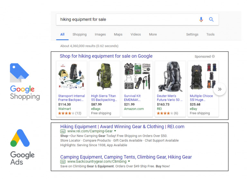Screen dimensions: 247x179
Task: Click the Survival Kit EMDMAK title link
Action: (x=132, y=98)
